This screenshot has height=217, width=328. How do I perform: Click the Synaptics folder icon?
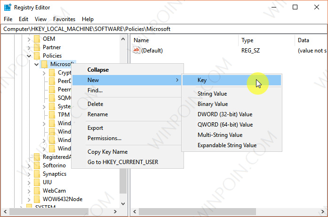coord(37,174)
